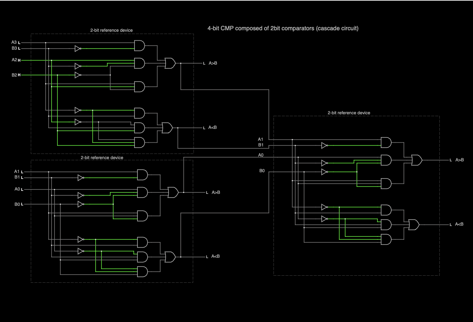
Task: Click the OR gate producing A>B in the lower-left comparator
Action: pos(172,192)
